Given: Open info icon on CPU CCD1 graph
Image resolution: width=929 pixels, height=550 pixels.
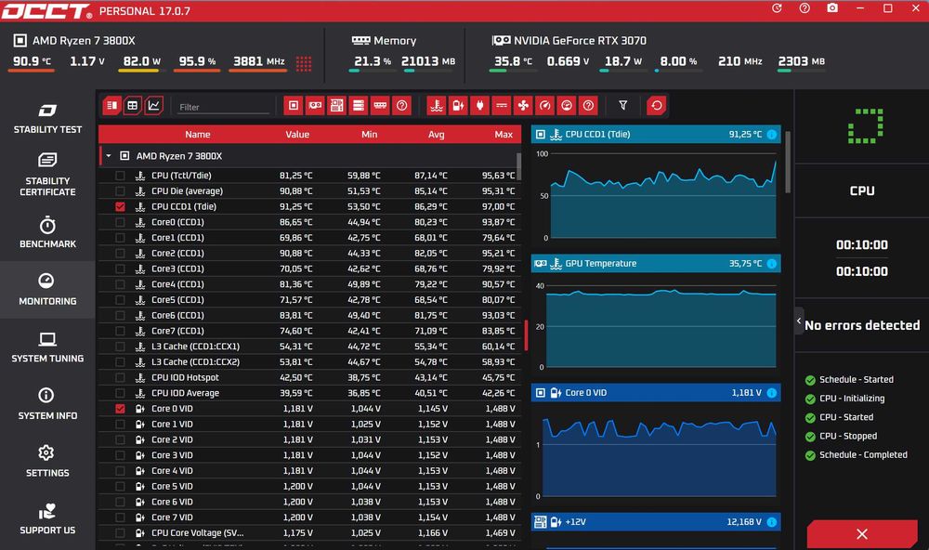Looking at the screenshot, I should (771, 135).
